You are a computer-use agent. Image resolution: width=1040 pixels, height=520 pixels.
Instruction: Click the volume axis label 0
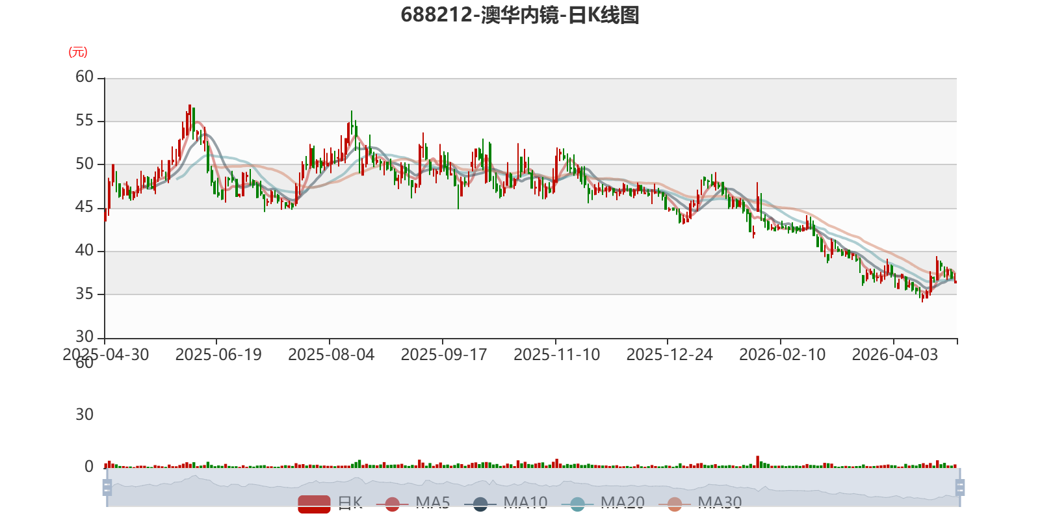click(x=89, y=467)
